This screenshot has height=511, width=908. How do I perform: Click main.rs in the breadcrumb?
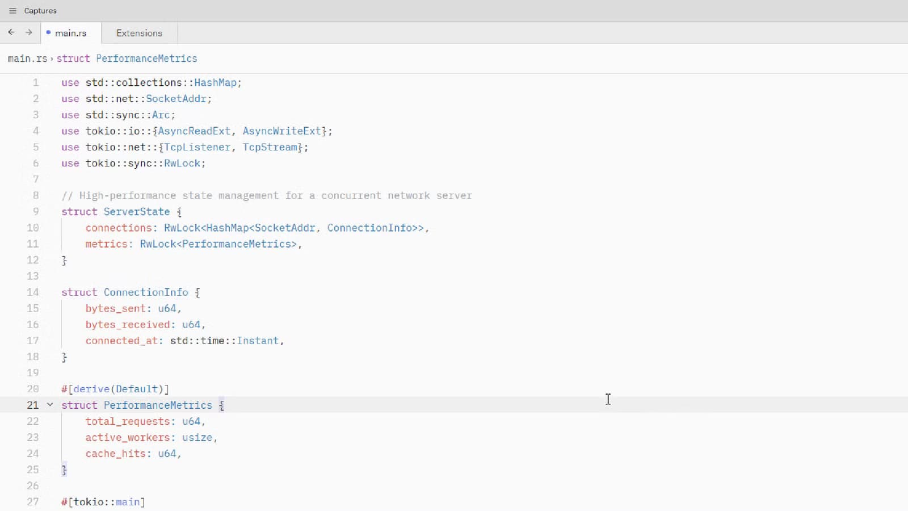(x=27, y=58)
